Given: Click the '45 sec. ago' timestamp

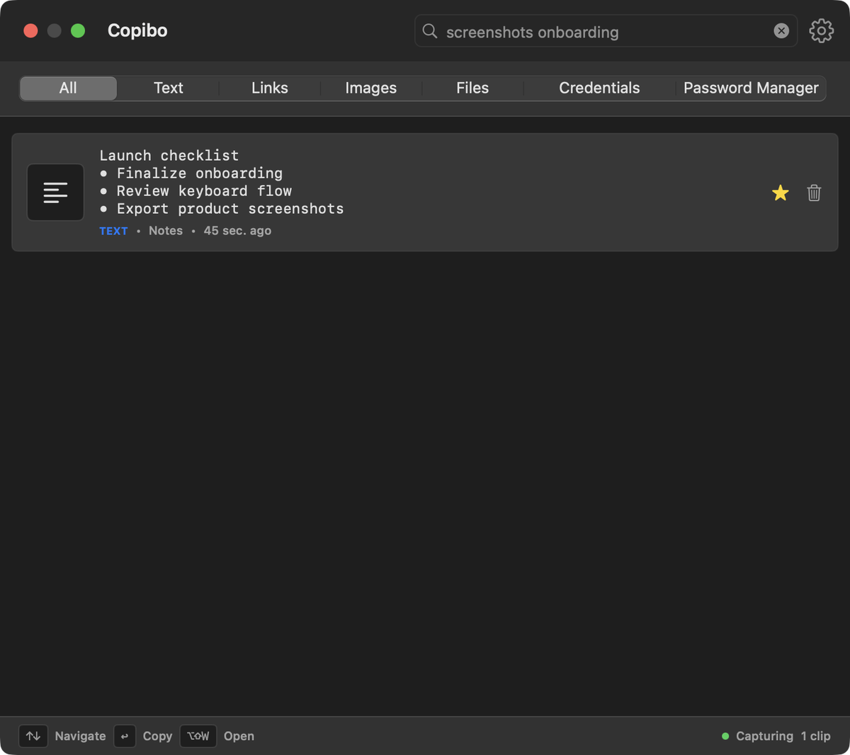Looking at the screenshot, I should (237, 231).
